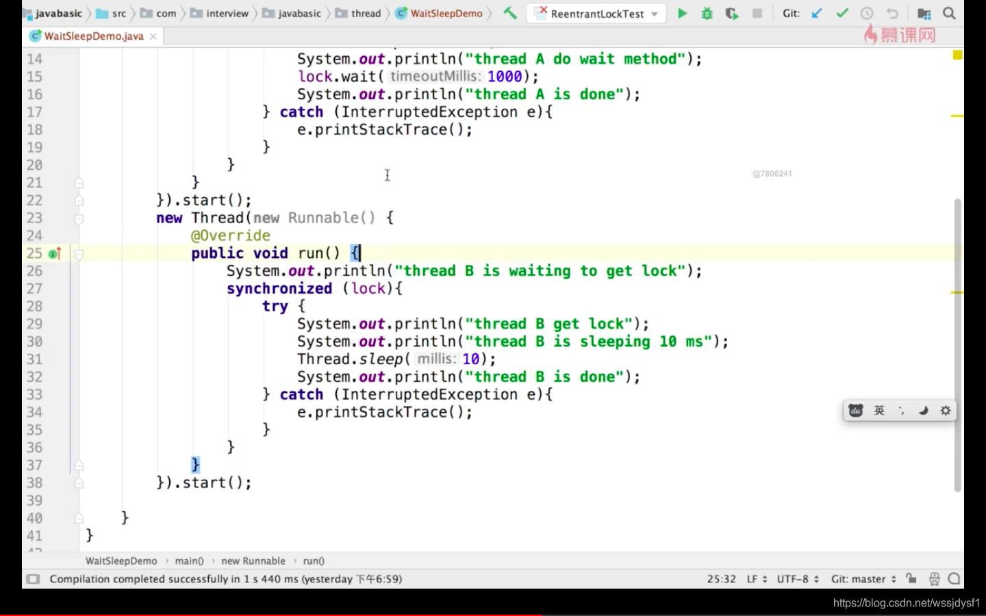Viewport: 986px width, 616px height.
Task: Click fold marker at line 38
Action: [79, 483]
